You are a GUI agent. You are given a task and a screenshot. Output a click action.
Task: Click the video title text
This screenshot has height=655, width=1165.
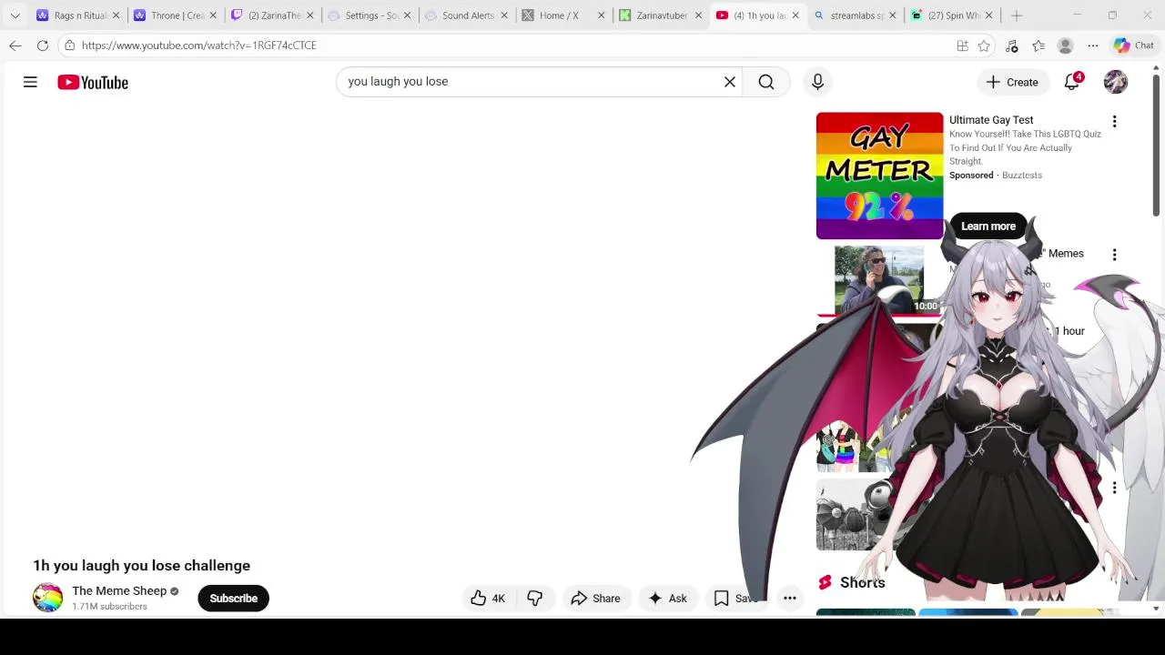[x=141, y=566]
